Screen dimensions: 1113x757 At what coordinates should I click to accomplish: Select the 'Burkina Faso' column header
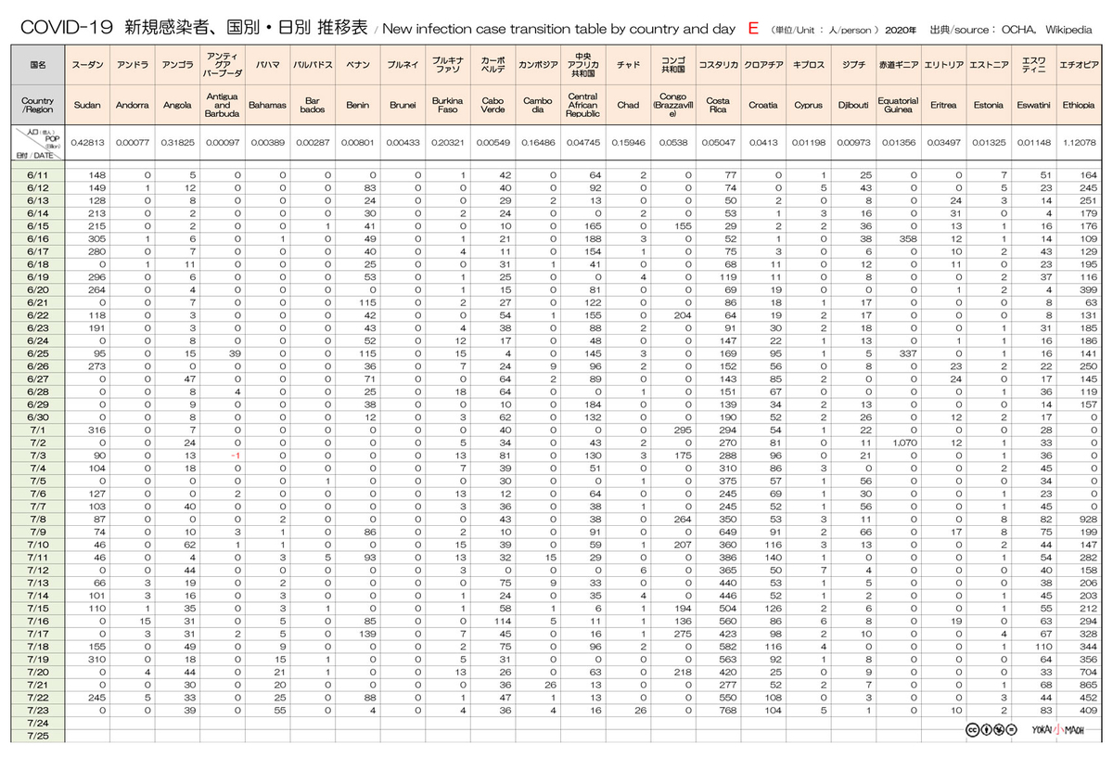point(447,105)
